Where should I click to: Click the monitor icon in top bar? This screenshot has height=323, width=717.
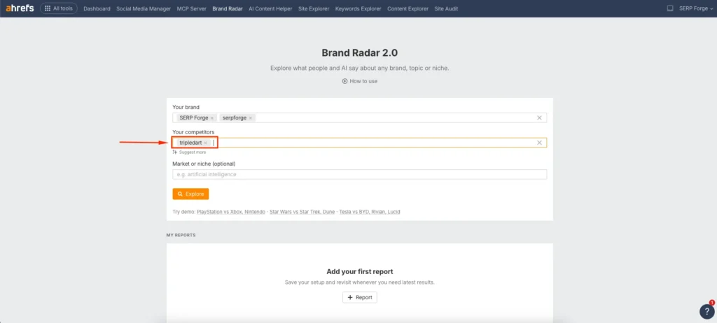click(669, 8)
